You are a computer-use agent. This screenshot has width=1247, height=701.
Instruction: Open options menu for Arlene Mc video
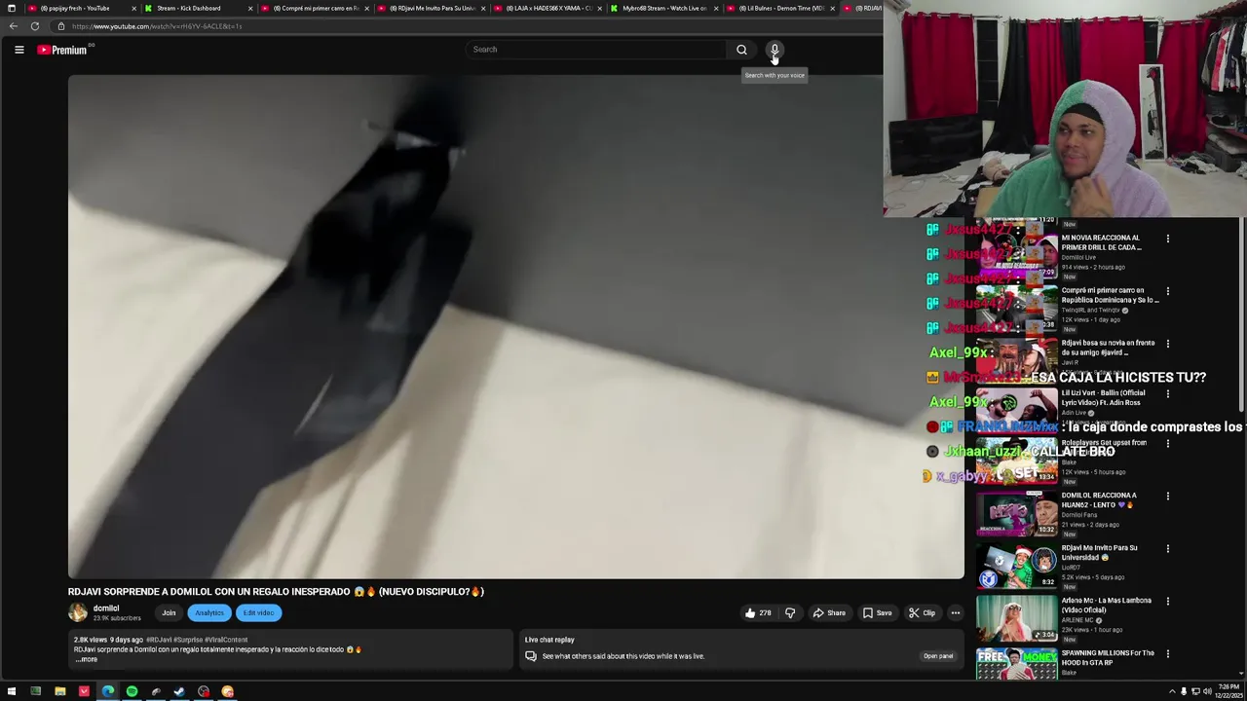(1168, 602)
